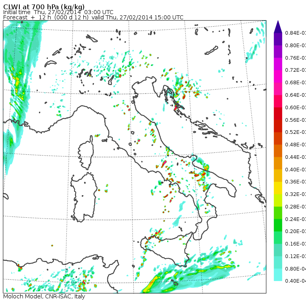Select the "Initial time Thu, 27/02/2014 03:00 UTC" line
Image resolution: width=306 pixels, height=302 pixels.
point(58,12)
